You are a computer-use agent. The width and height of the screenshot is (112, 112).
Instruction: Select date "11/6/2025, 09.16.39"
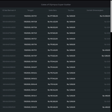point(30,102)
